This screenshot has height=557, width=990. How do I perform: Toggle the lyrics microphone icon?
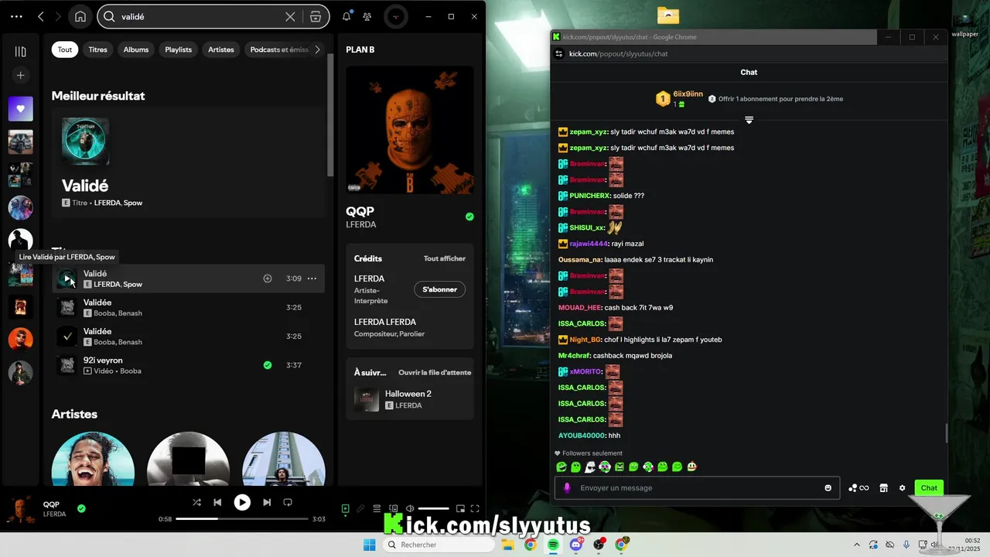click(x=360, y=508)
